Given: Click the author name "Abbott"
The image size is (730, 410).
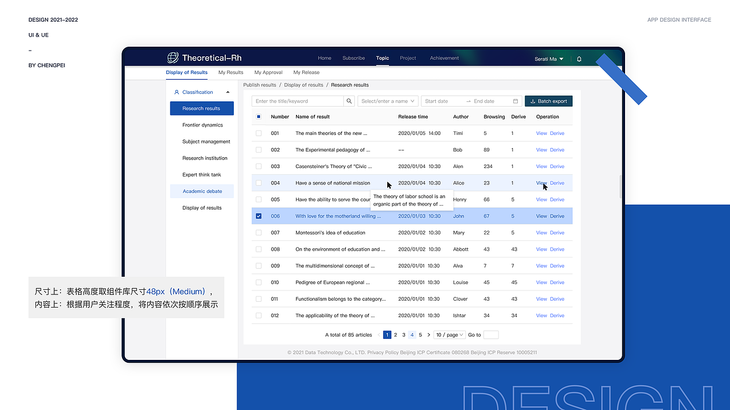Looking at the screenshot, I should pyautogui.click(x=461, y=249).
